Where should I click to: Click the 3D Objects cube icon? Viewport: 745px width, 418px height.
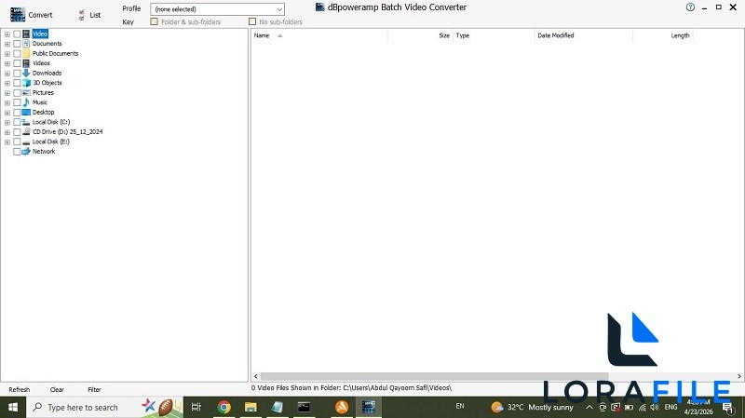(x=26, y=83)
